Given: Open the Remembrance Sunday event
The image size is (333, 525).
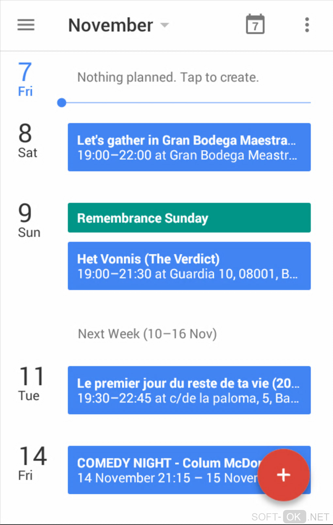Looking at the screenshot, I should coord(189,218).
